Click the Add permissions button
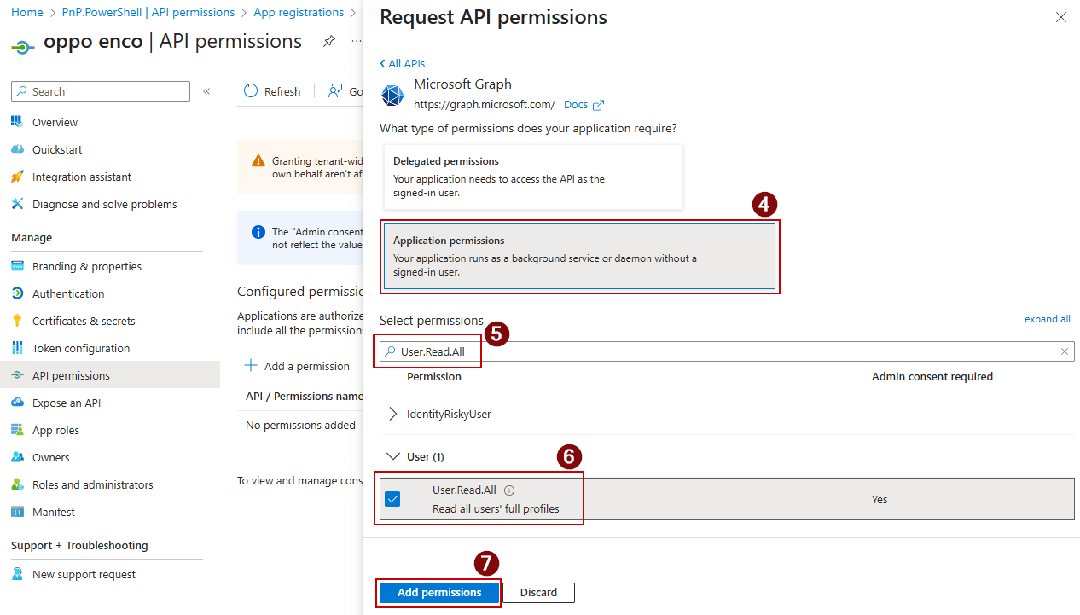This screenshot has height=615, width=1080. [x=438, y=592]
